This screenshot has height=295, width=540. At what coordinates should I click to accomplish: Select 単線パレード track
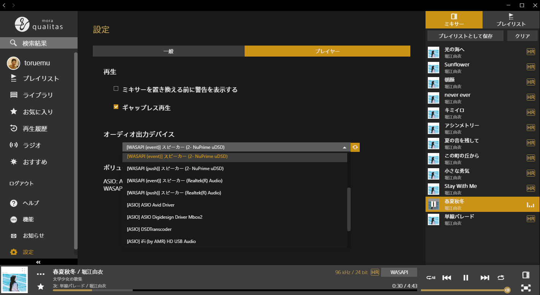(x=482, y=219)
